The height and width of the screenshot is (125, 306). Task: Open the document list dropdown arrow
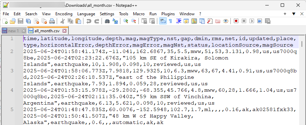(294, 14)
